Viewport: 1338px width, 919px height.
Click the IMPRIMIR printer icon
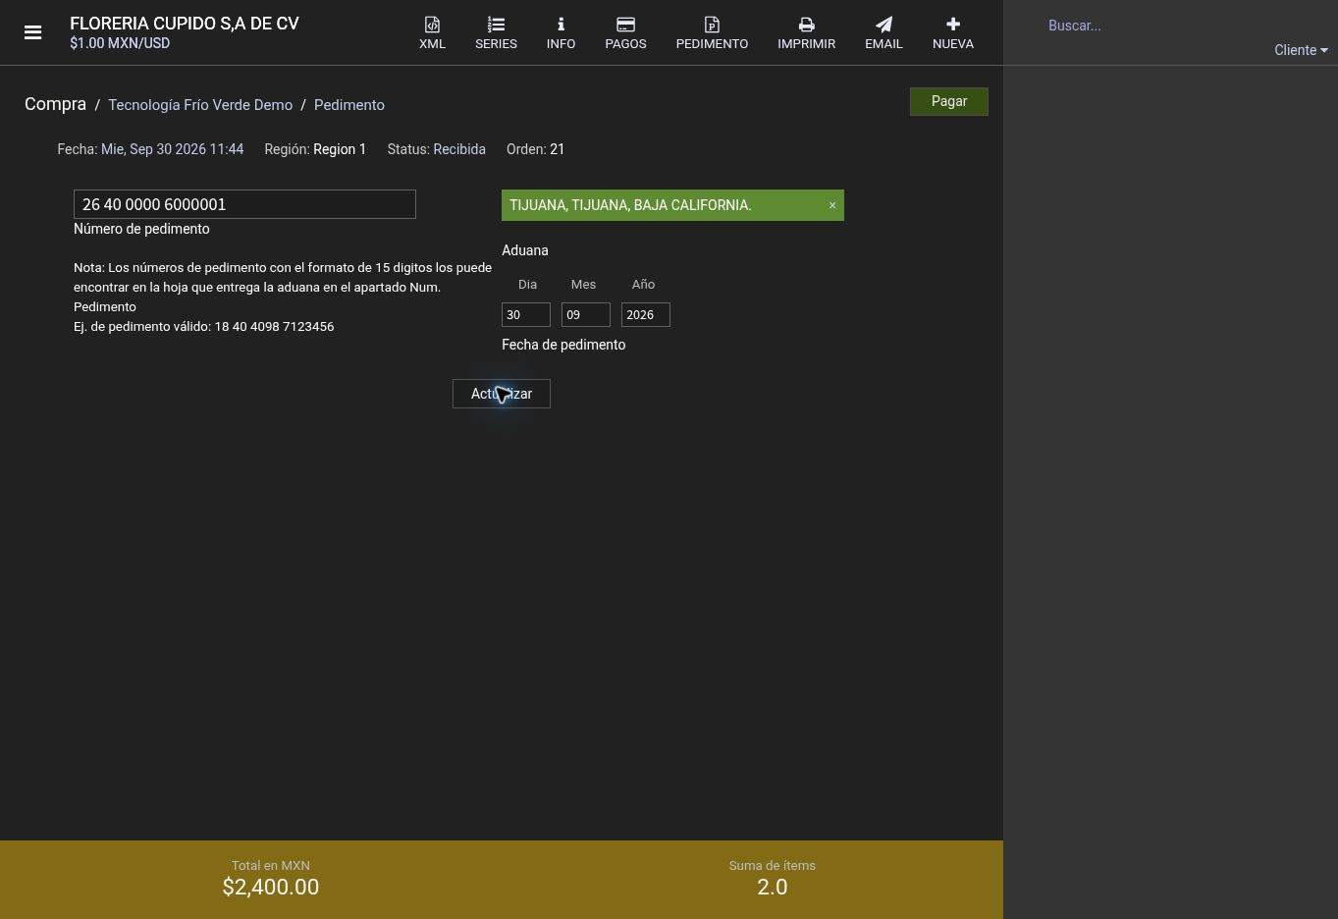806,25
